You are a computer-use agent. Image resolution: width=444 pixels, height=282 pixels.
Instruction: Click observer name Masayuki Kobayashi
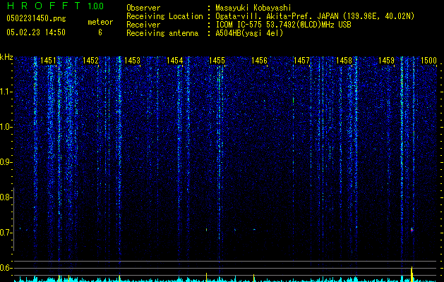253,8
